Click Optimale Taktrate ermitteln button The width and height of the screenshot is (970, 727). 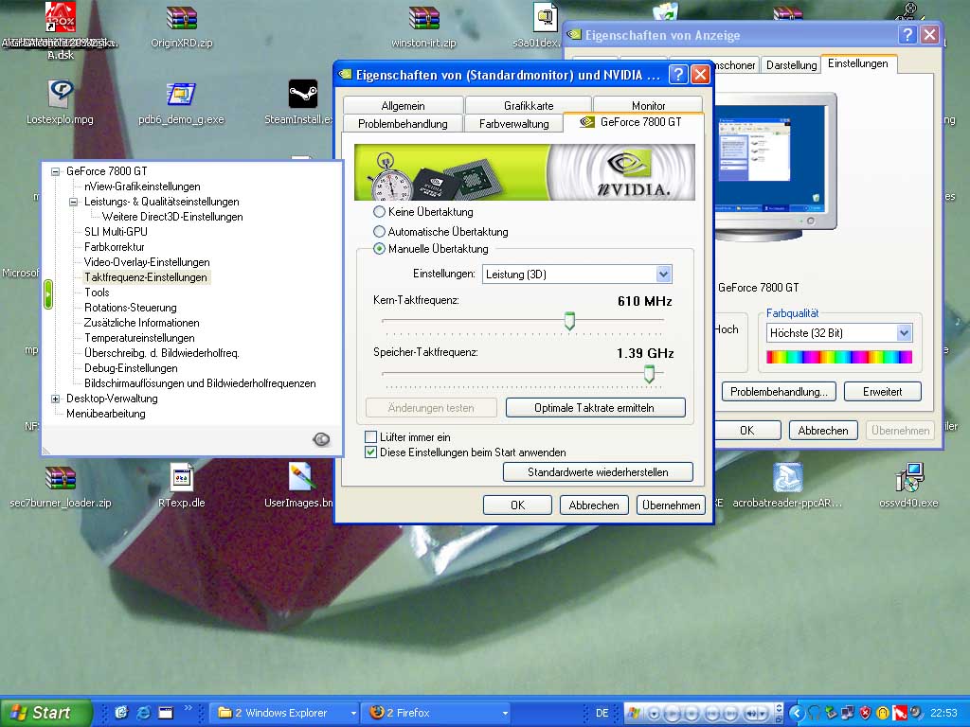click(595, 408)
